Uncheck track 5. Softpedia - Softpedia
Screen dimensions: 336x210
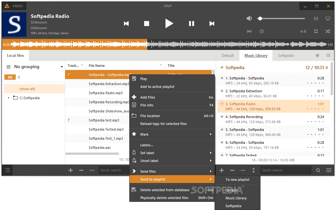[x=222, y=129]
